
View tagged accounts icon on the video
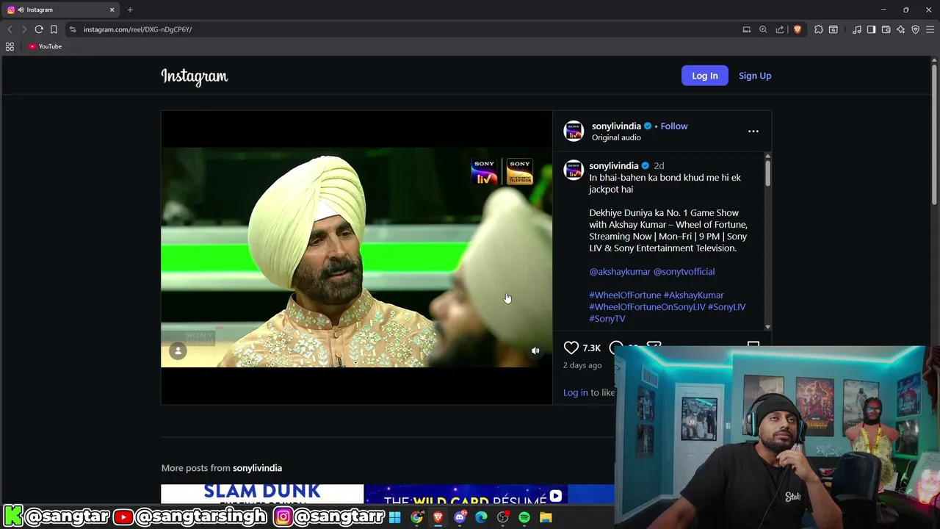click(178, 351)
